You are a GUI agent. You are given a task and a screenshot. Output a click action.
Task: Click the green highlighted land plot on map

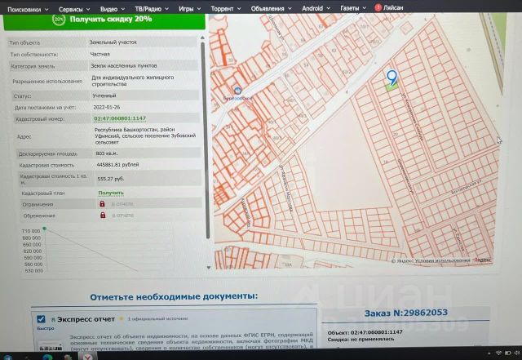[x=391, y=87]
